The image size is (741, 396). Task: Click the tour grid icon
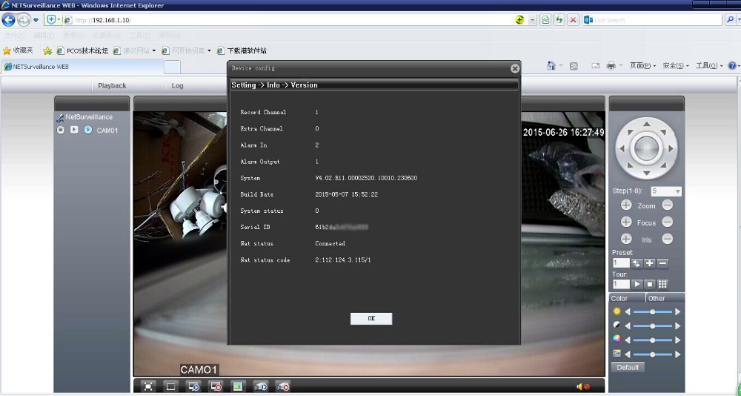[662, 284]
